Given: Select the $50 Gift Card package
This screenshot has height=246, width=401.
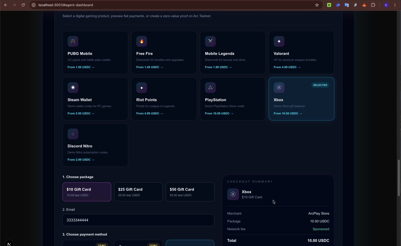Looking at the screenshot, I should 190,192.
